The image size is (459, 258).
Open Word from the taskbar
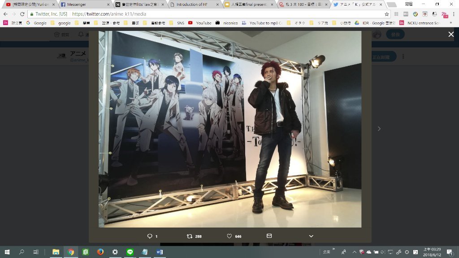[x=160, y=252]
